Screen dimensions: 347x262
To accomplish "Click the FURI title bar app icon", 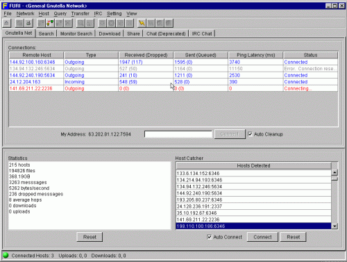I will 5,6.
